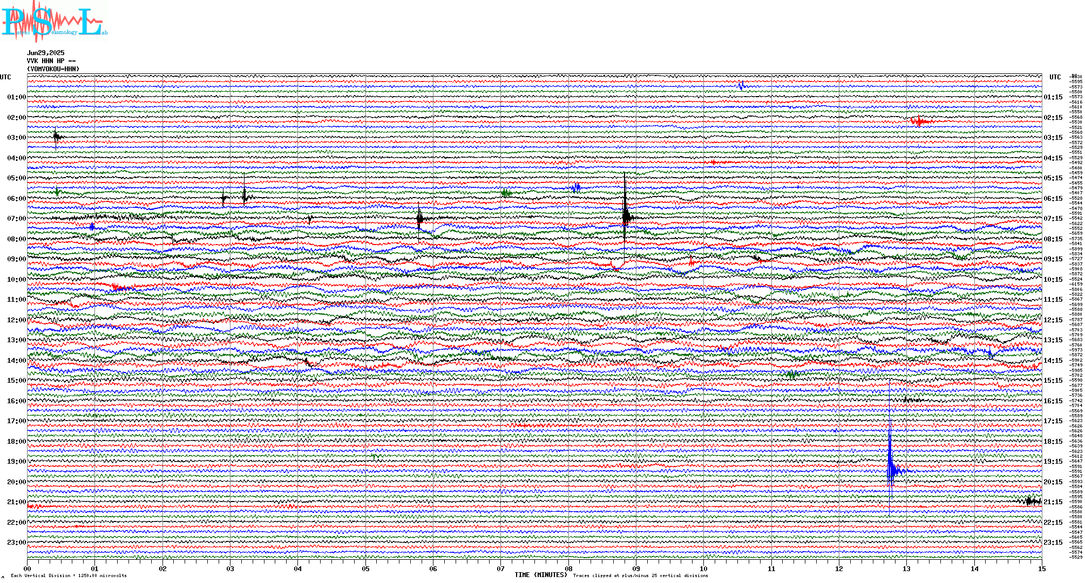Select the 19:00 hour label
The width and height of the screenshot is (1085, 583).
tap(17, 462)
